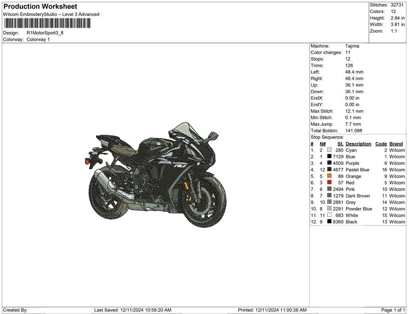Click the Pastel Blue color swatch

click(329, 169)
